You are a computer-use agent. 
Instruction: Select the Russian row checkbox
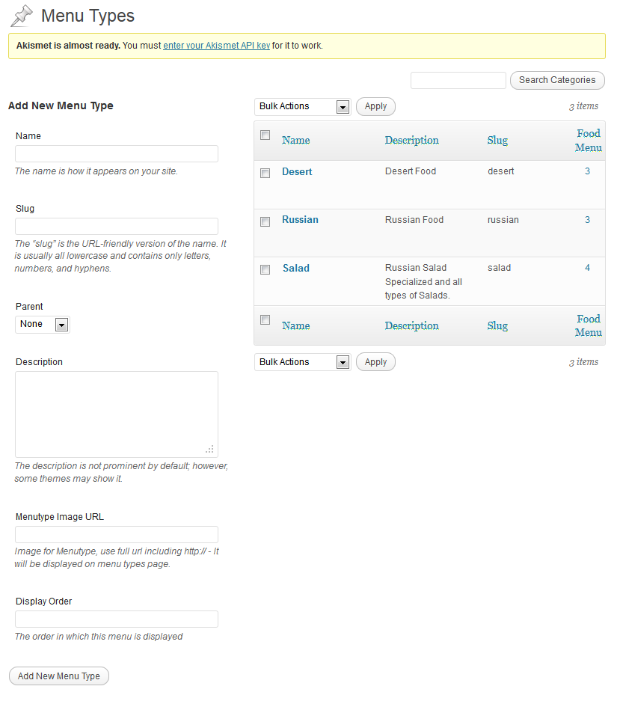[265, 221]
